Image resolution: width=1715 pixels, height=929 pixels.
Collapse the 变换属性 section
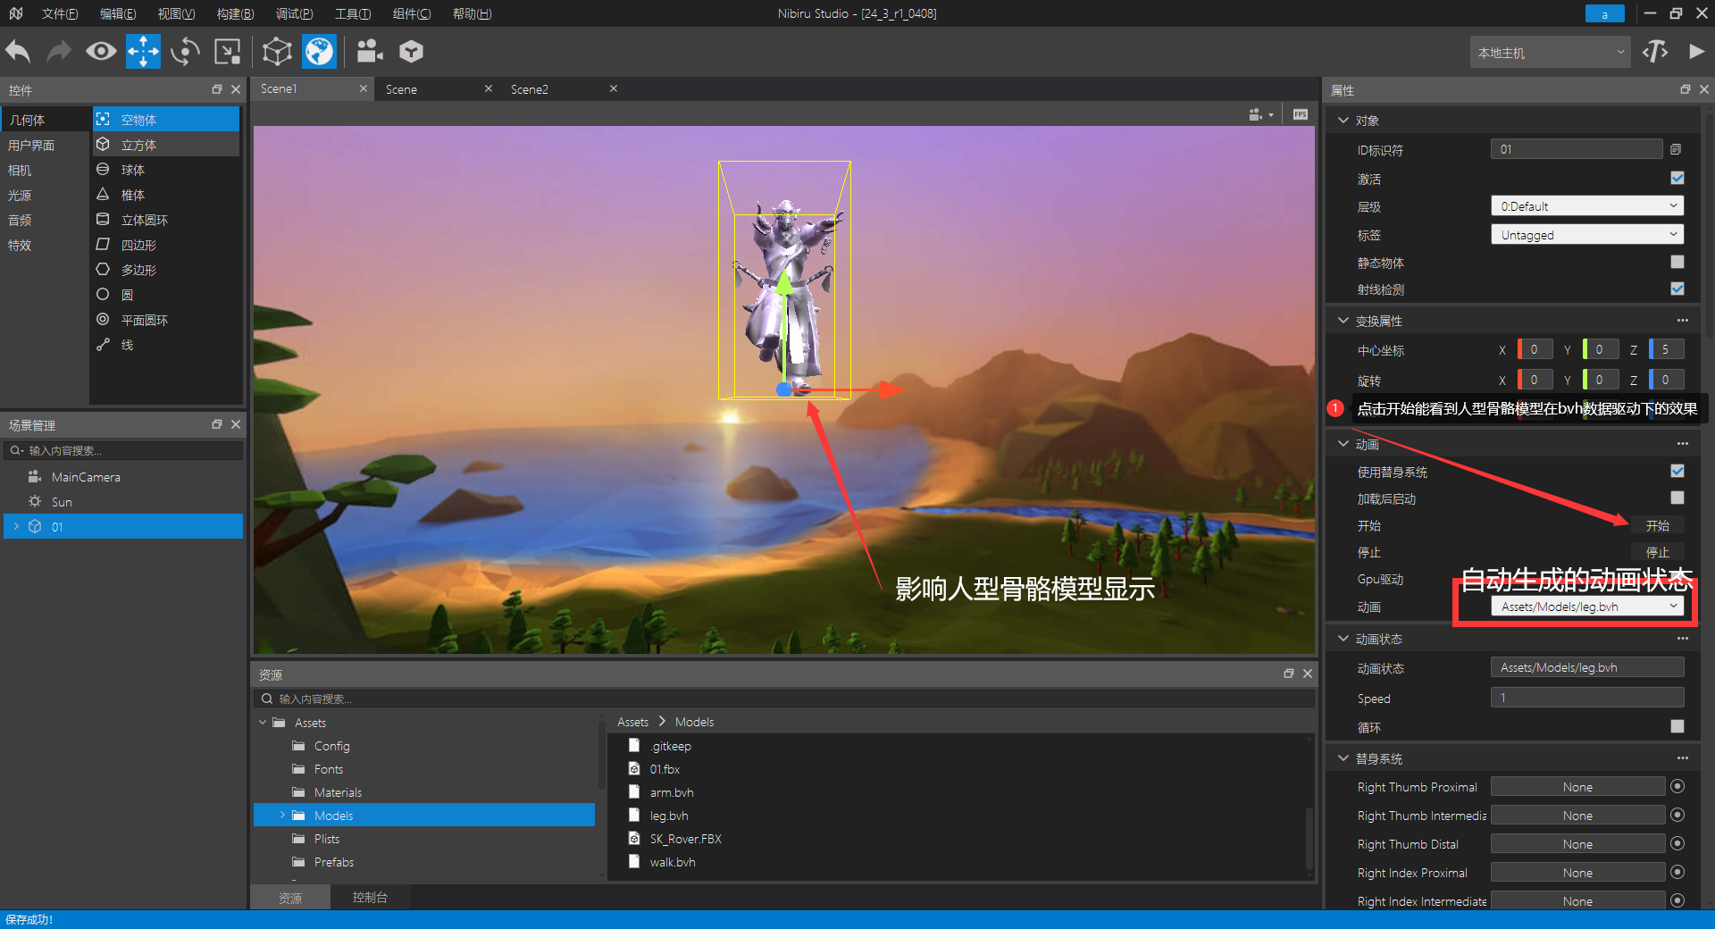click(x=1343, y=321)
